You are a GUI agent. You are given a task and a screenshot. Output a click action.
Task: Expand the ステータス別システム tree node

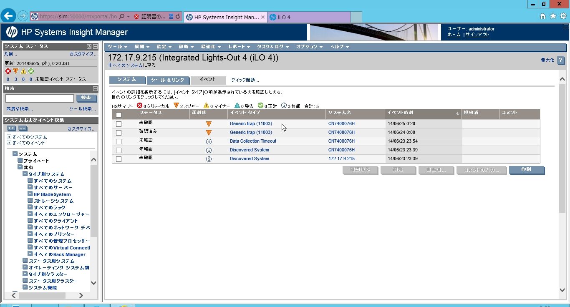(x=25, y=261)
